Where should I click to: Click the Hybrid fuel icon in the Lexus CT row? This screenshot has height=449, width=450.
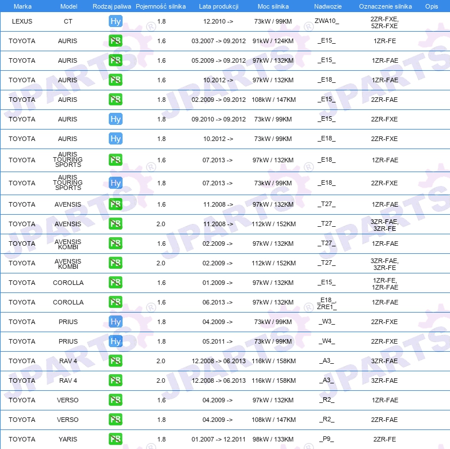tap(116, 21)
